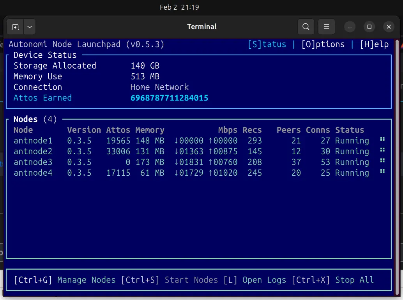Viewport: 403px width, 300px height.
Task: Open terminal search
Action: [x=306, y=27]
